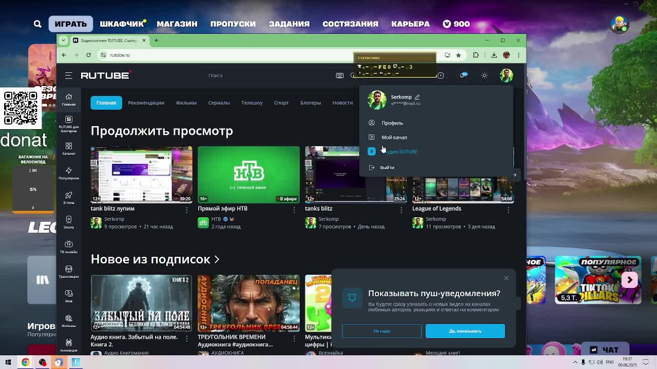Bookmark this page with the star

coord(458,55)
